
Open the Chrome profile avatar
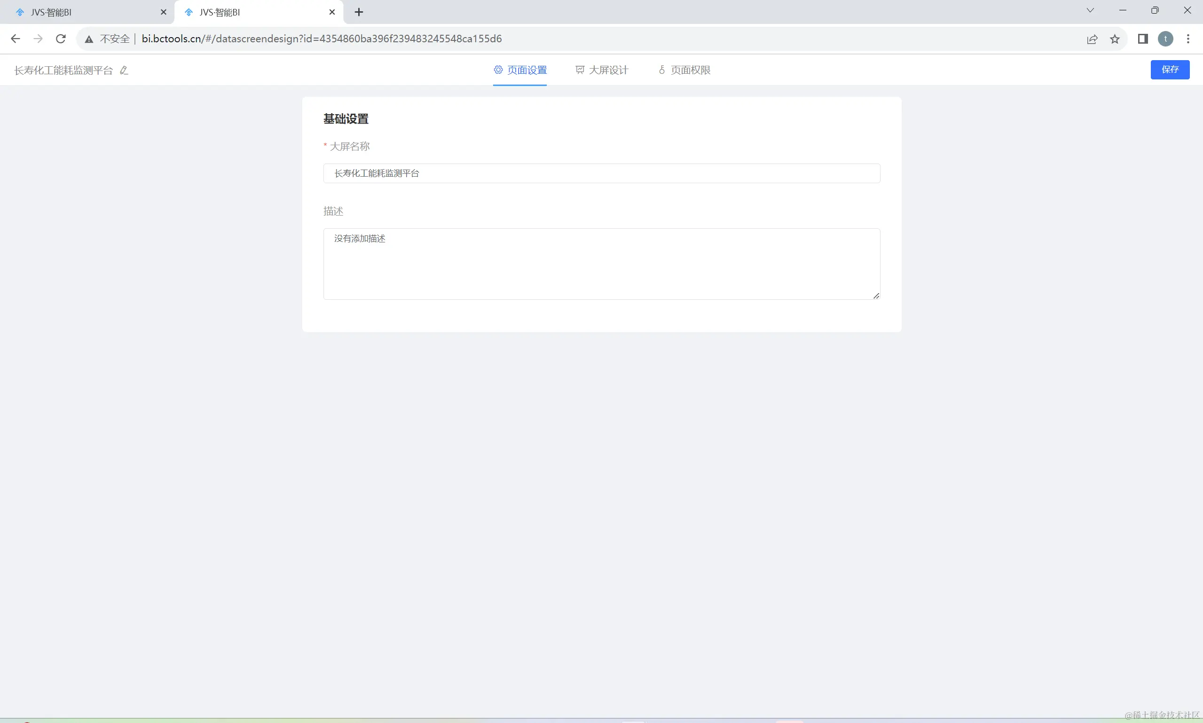1165,39
